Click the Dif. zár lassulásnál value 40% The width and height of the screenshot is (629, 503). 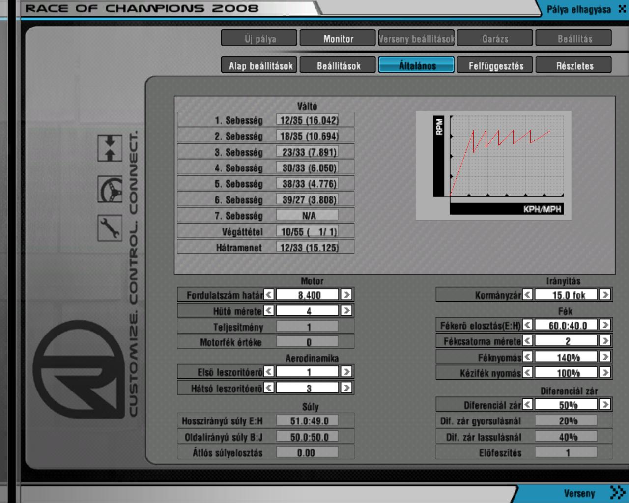tap(567, 437)
